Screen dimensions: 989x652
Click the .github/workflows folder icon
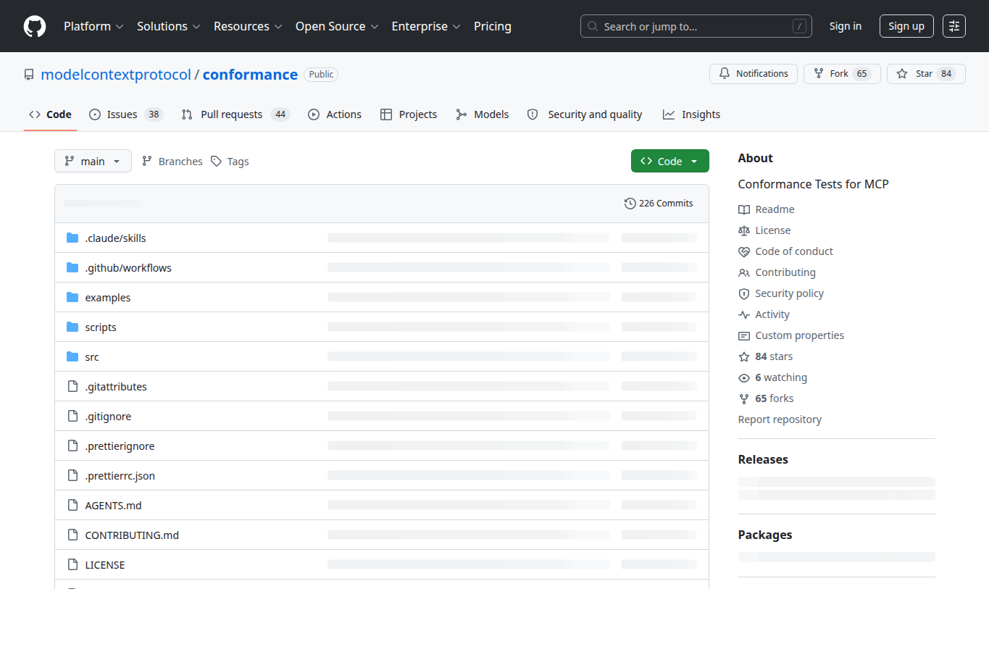[72, 267]
